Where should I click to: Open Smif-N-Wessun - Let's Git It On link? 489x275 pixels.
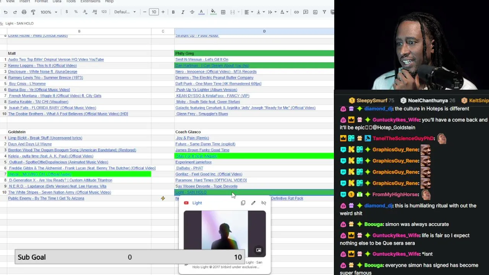[202, 60]
